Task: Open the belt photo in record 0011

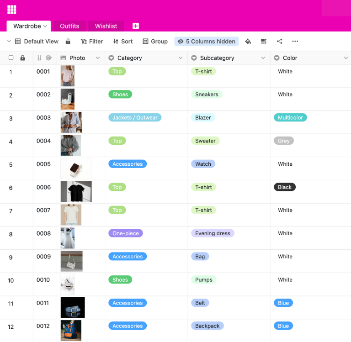Action: (x=73, y=308)
